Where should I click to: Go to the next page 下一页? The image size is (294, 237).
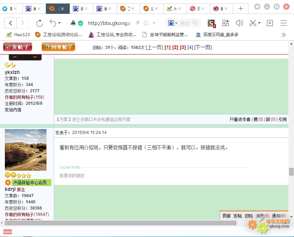click(x=203, y=48)
